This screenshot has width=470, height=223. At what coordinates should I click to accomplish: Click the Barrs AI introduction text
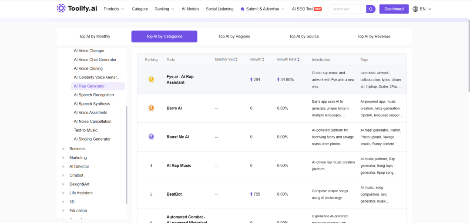331,108
